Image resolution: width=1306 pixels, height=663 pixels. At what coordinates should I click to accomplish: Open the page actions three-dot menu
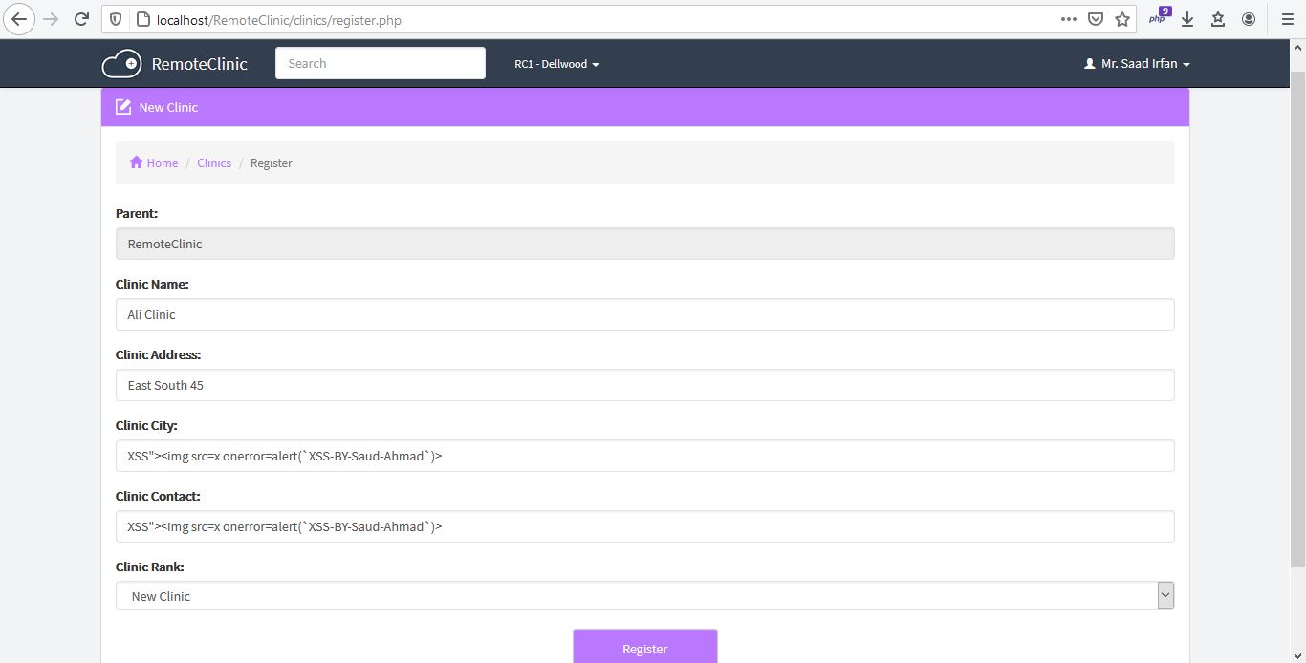coord(1069,19)
